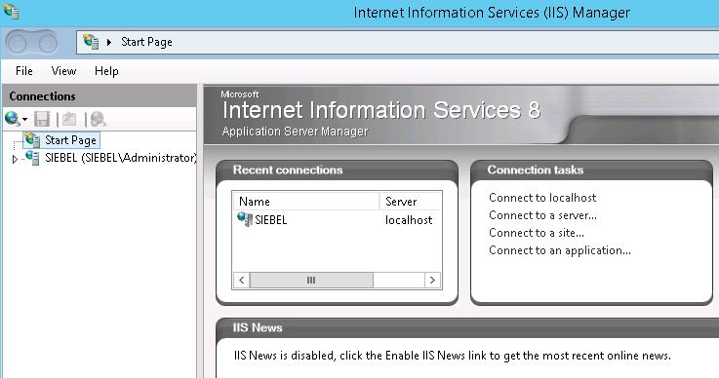The image size is (719, 378).
Task: Click the forward navigation arrow button
Action: [48, 44]
